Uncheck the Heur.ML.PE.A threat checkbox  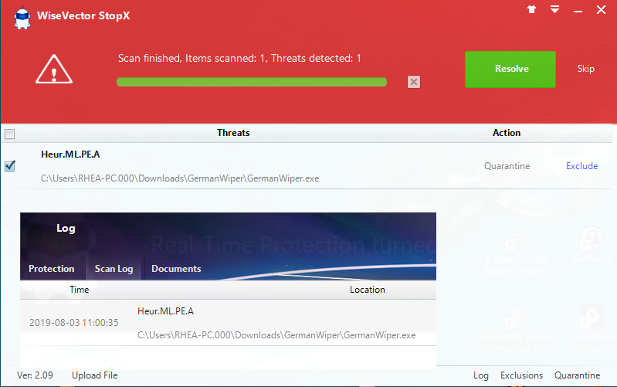coord(10,166)
